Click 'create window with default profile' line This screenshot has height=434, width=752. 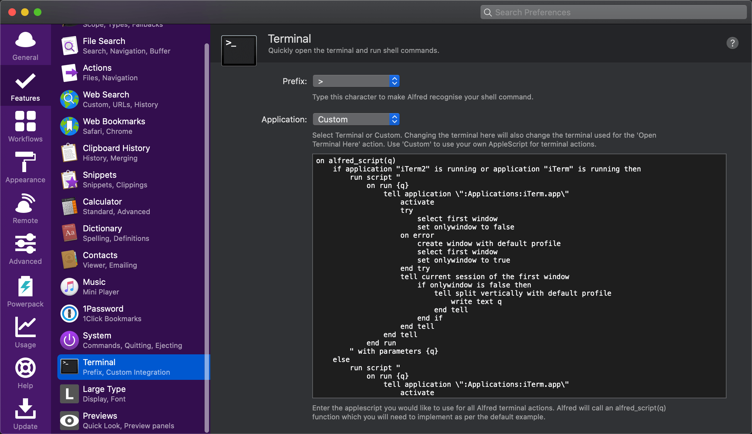coord(489,243)
